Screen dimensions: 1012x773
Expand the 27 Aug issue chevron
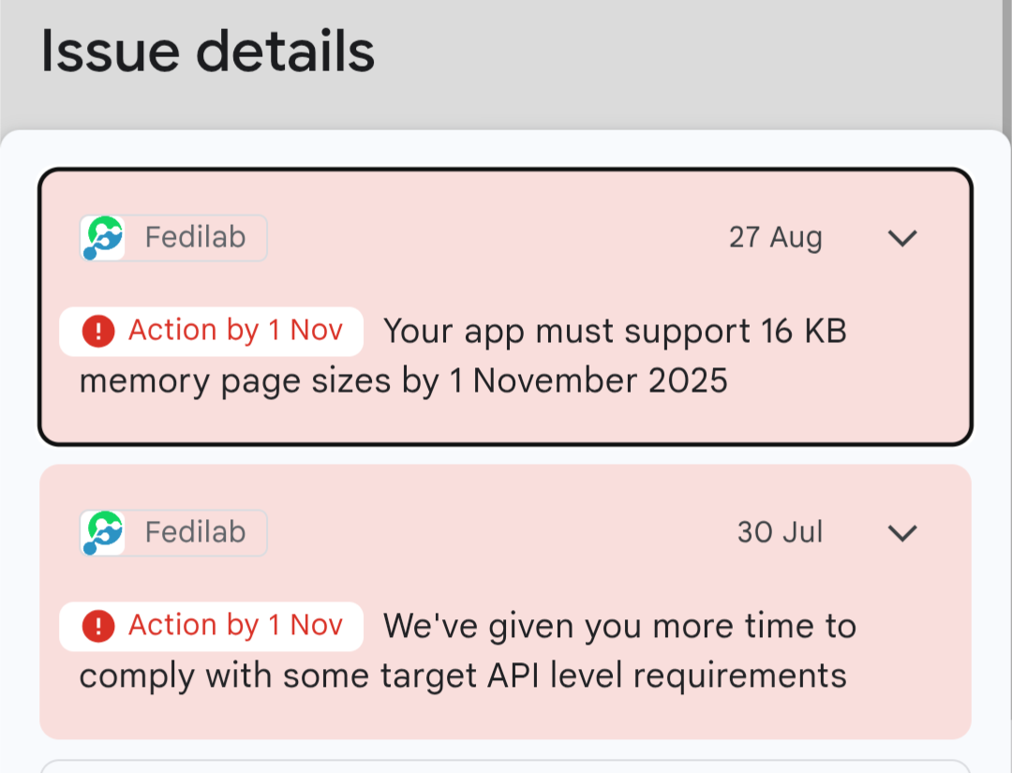901,238
